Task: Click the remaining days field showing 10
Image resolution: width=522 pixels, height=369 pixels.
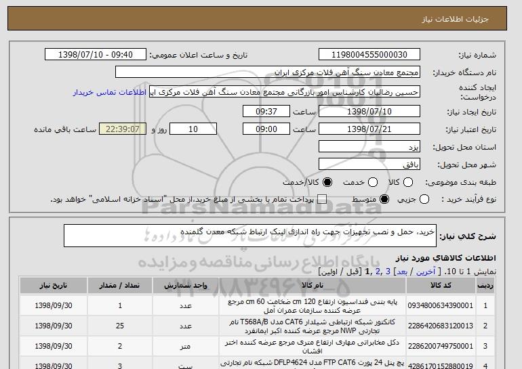Action: tap(193, 129)
